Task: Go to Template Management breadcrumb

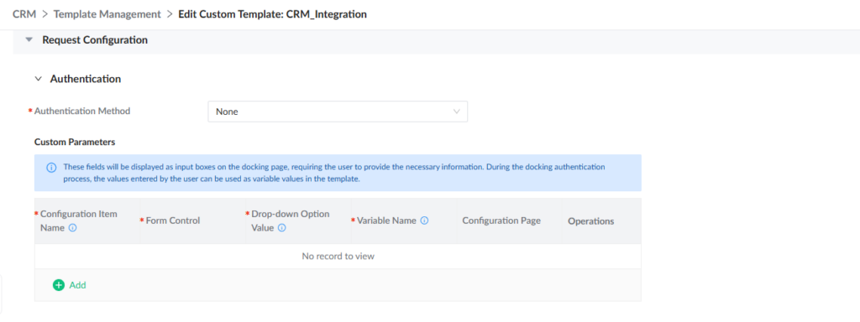Action: (x=107, y=14)
